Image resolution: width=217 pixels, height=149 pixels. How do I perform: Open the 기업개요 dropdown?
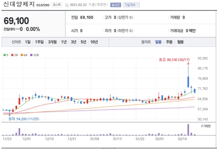[131, 5]
